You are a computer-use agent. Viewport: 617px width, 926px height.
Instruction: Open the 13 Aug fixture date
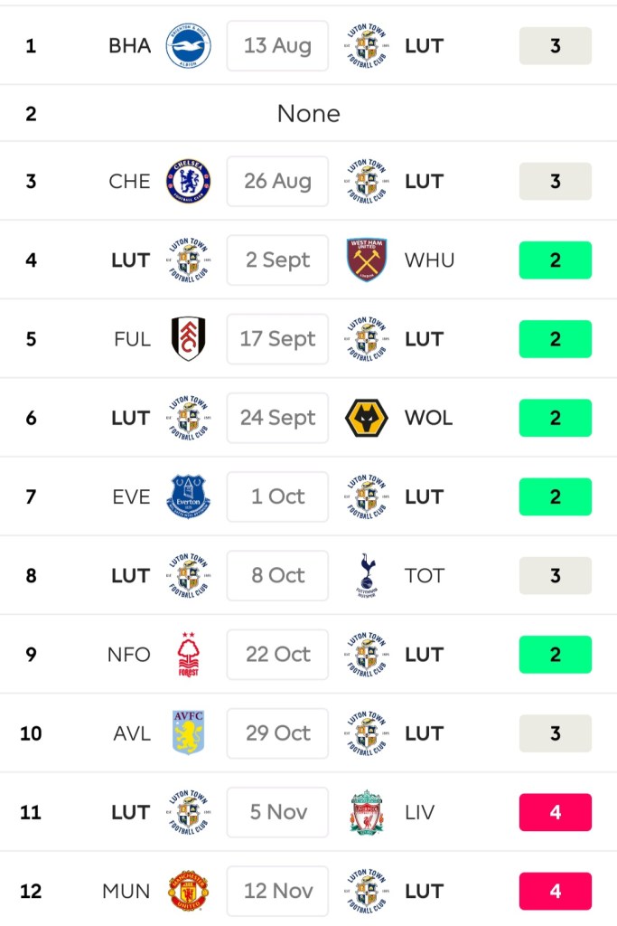click(x=277, y=45)
